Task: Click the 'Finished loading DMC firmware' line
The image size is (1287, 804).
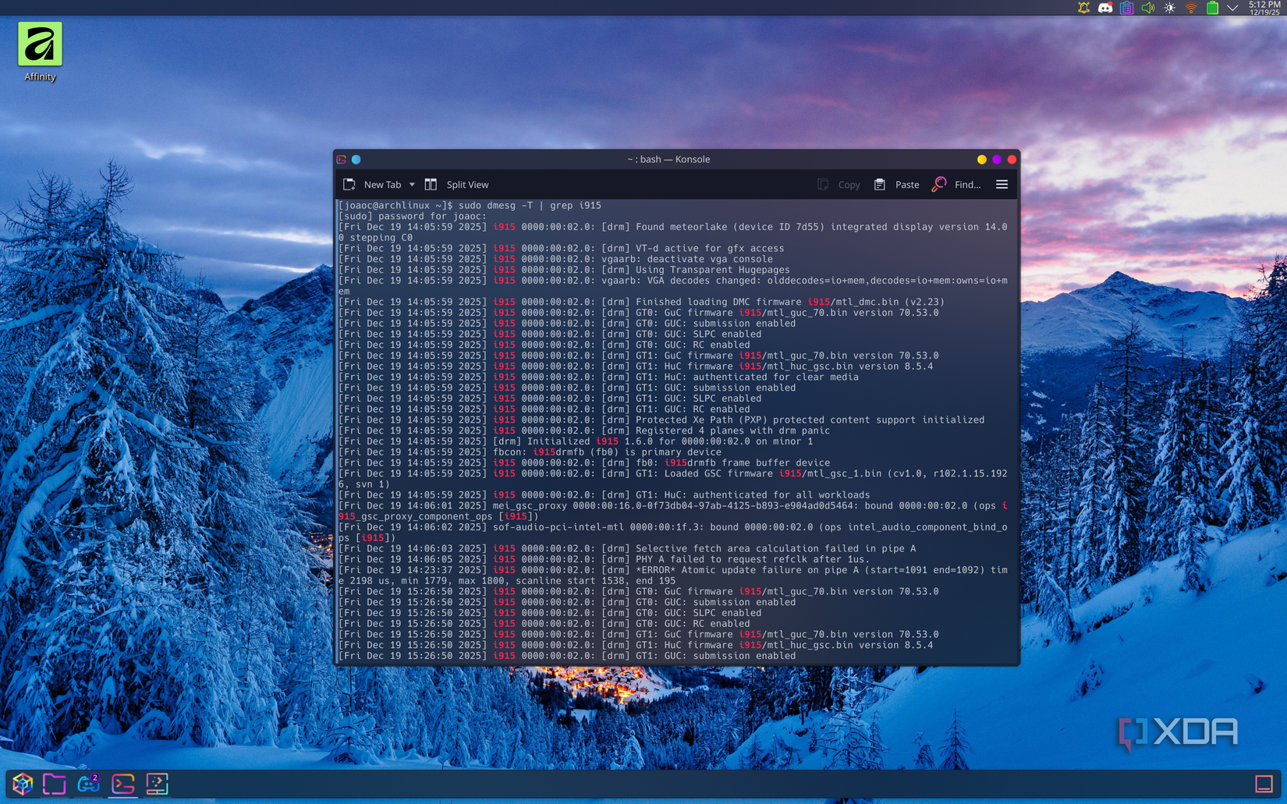Action: (x=641, y=303)
